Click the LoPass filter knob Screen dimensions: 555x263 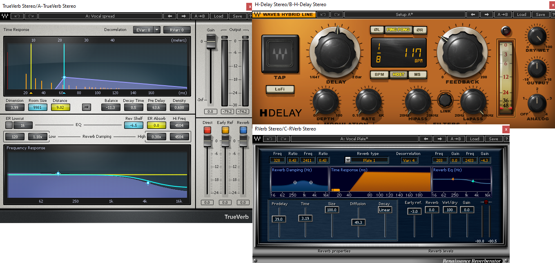(x=473, y=102)
